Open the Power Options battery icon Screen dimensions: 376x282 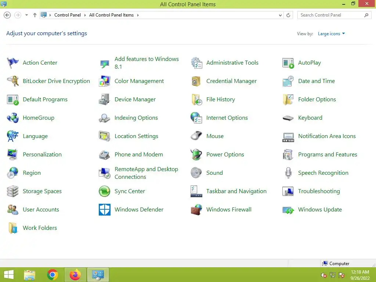tap(196, 155)
